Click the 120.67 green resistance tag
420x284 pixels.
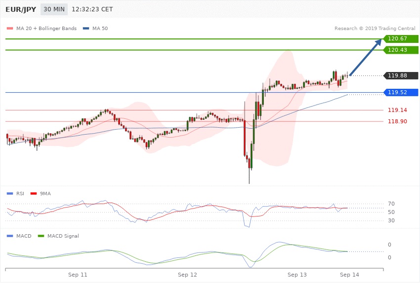401,39
